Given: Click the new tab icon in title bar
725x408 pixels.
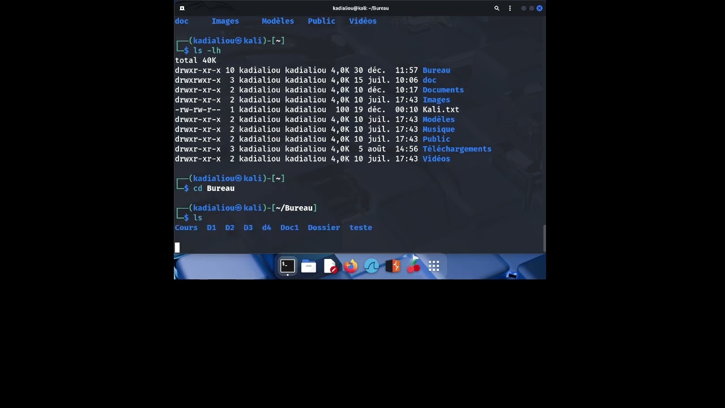Looking at the screenshot, I should [182, 8].
